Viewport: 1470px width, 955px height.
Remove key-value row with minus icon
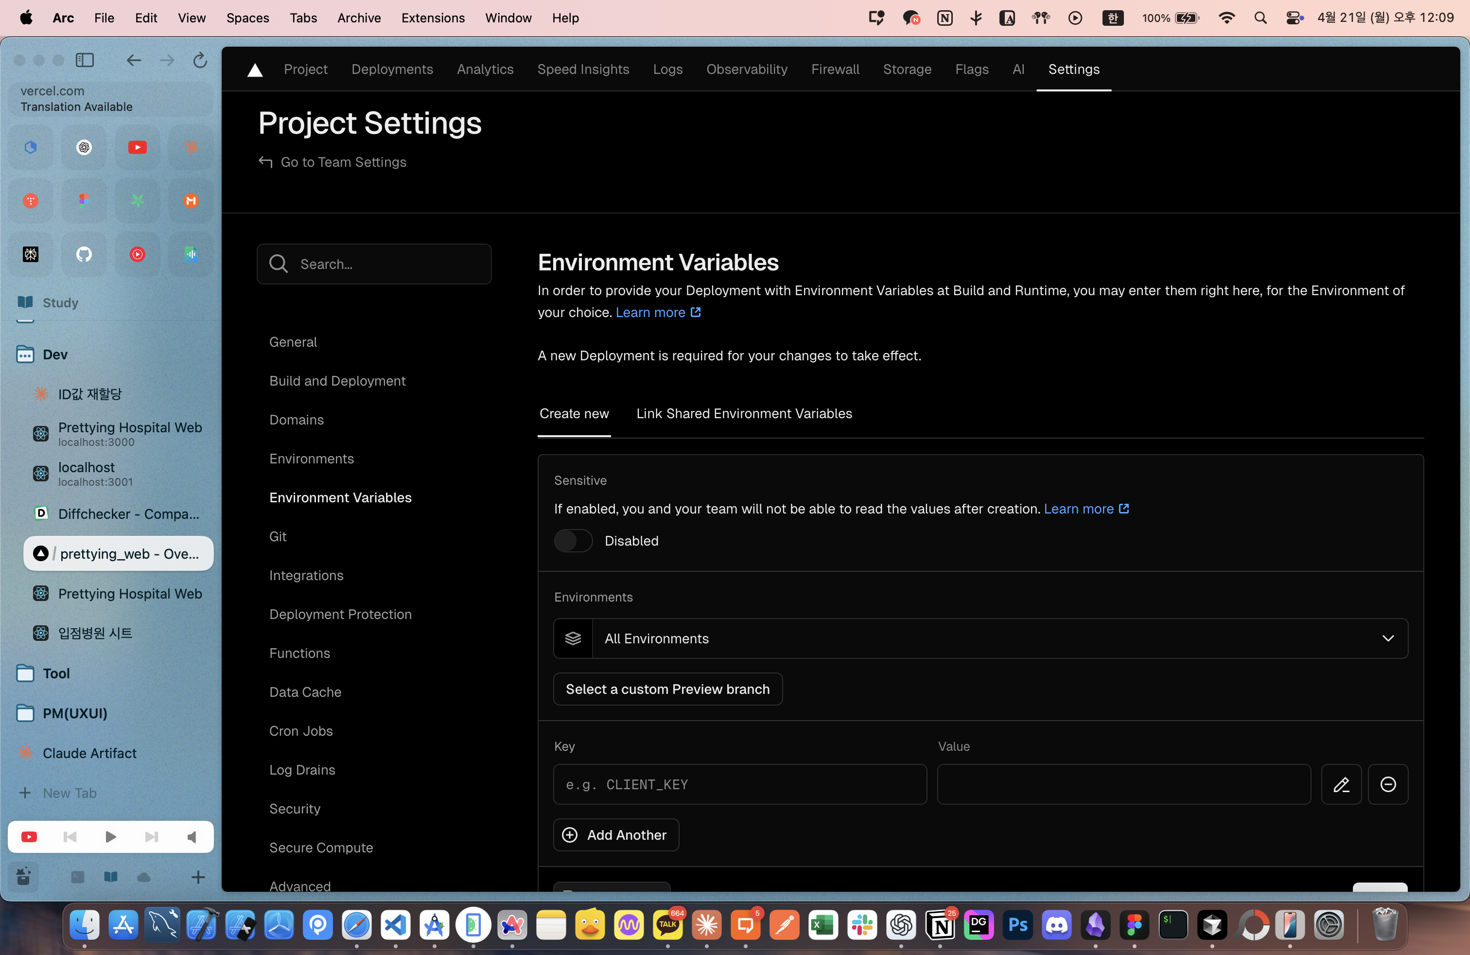click(1388, 784)
